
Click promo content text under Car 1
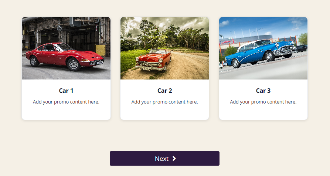66,102
